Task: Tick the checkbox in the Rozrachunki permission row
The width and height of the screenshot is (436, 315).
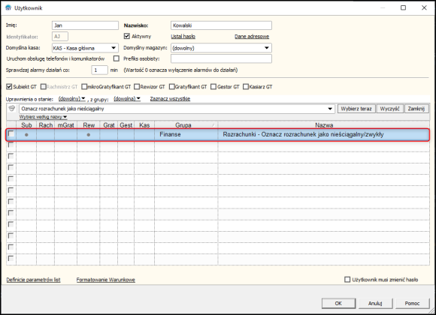Action: click(x=11, y=134)
